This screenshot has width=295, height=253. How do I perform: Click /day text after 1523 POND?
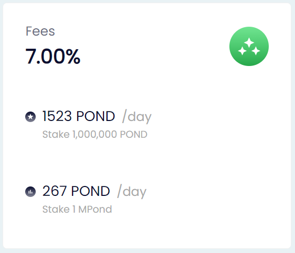(x=137, y=117)
